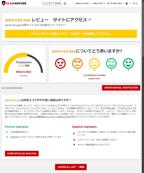Select the green smiling face rating
The height and width of the screenshot is (173, 144).
[111, 63]
